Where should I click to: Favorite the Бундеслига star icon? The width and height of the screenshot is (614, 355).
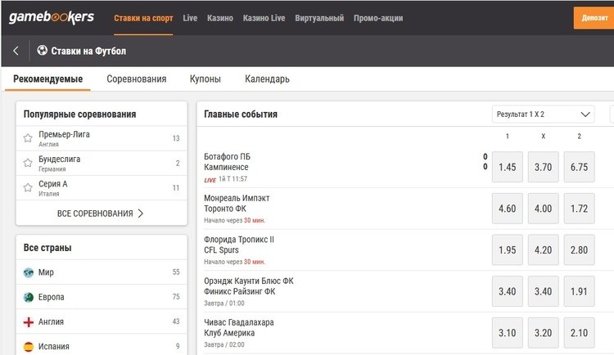coord(28,163)
